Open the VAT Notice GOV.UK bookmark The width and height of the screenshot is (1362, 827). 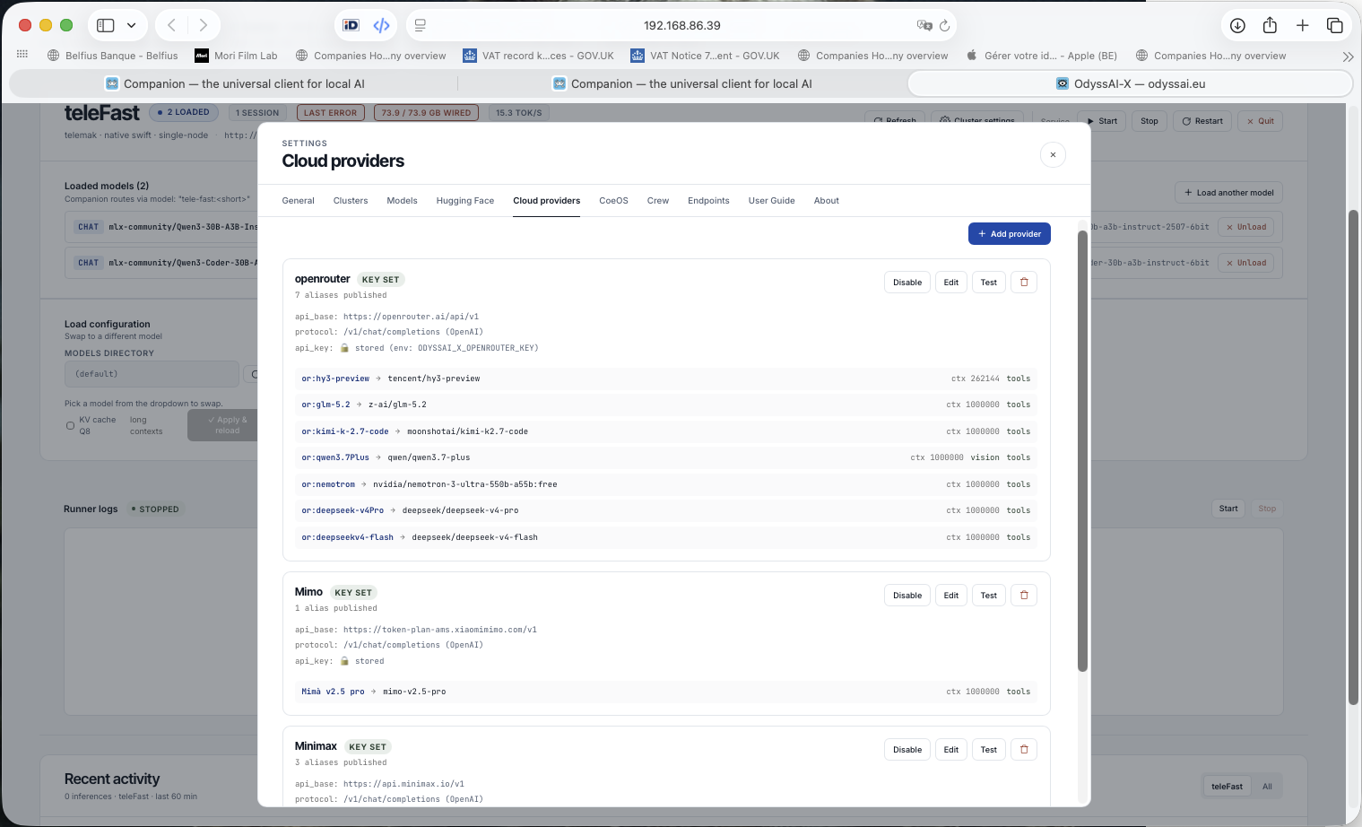706,56
